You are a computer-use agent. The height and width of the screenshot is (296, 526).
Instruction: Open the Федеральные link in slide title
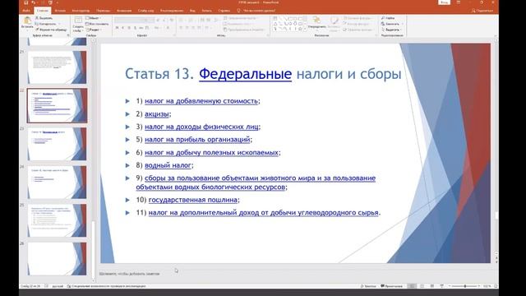click(x=245, y=74)
